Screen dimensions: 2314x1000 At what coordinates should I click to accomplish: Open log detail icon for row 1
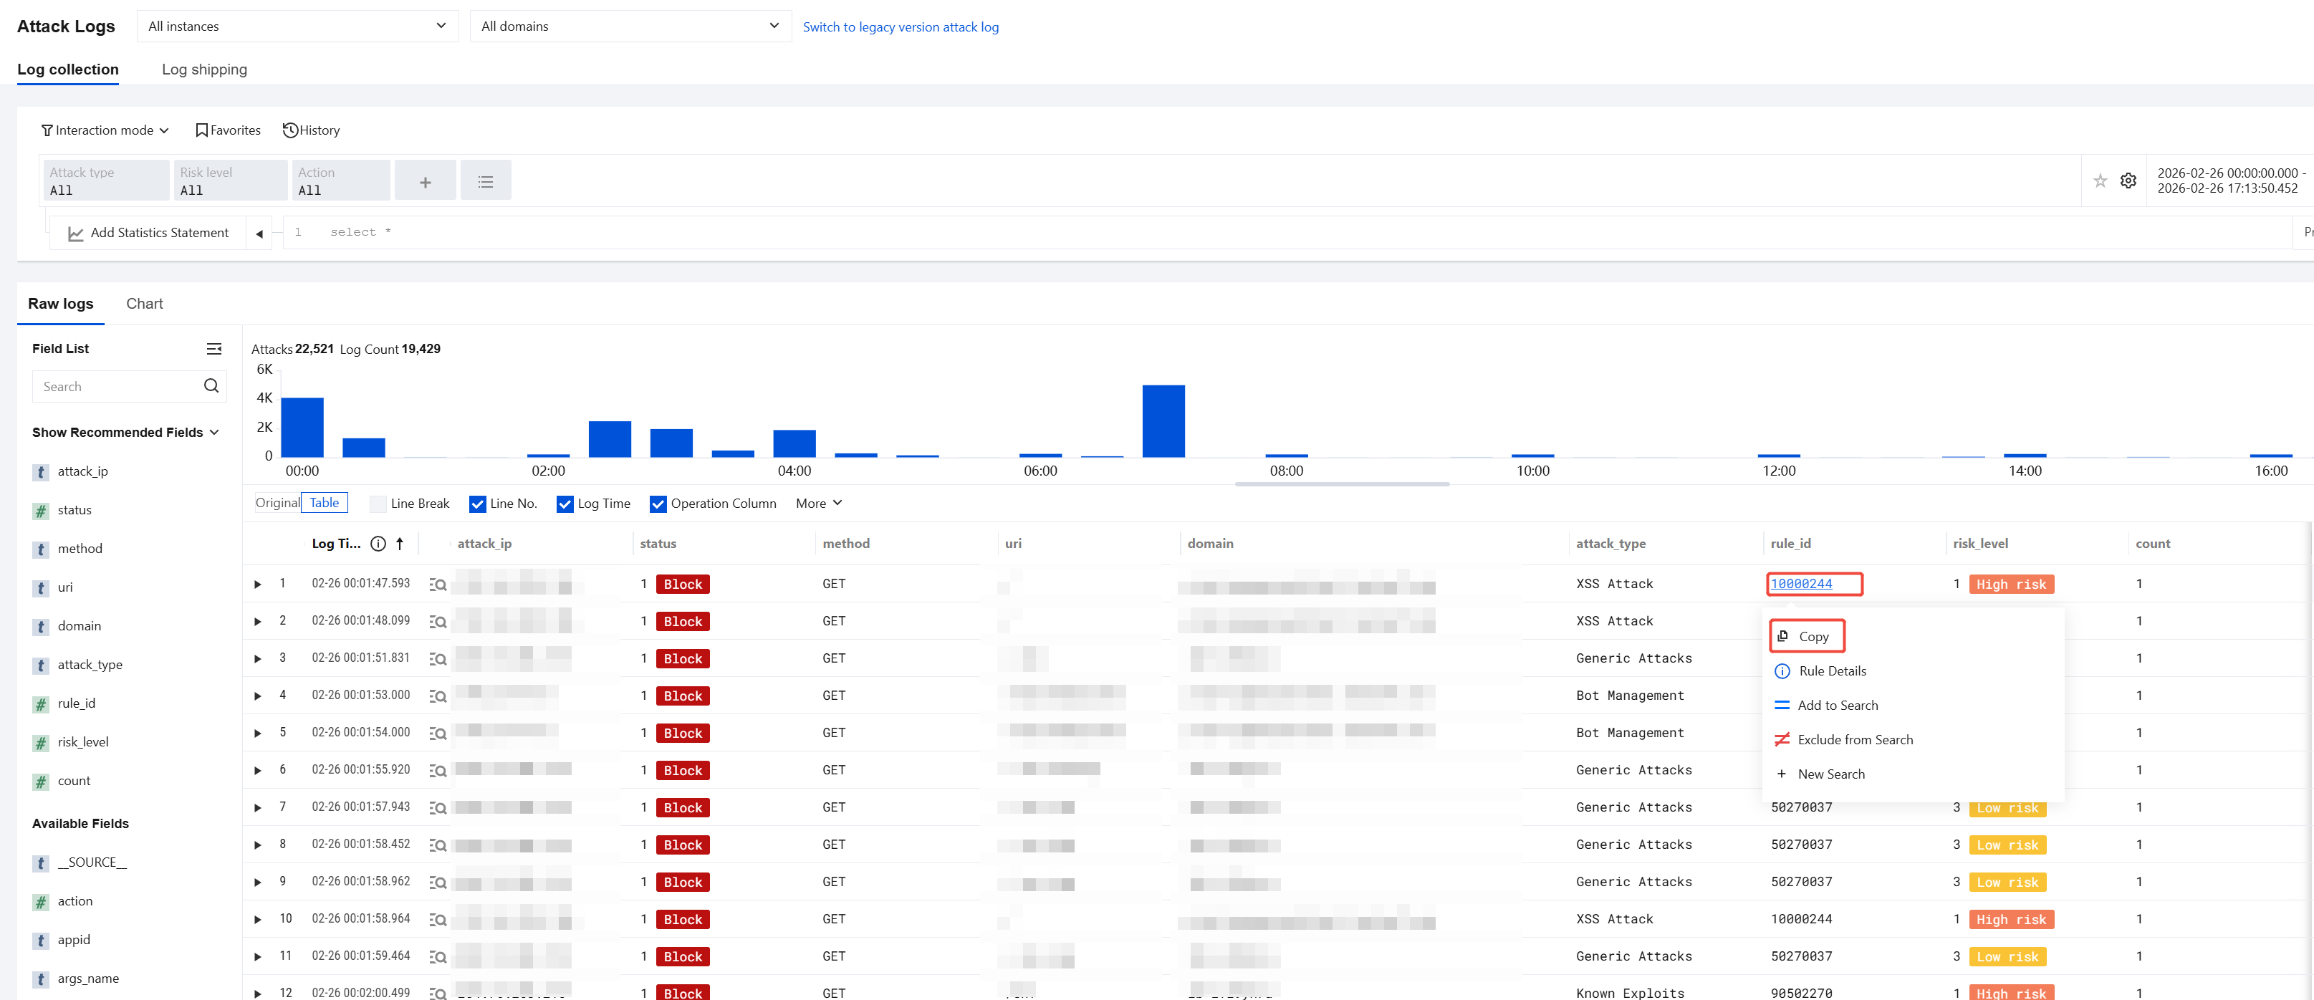(438, 584)
